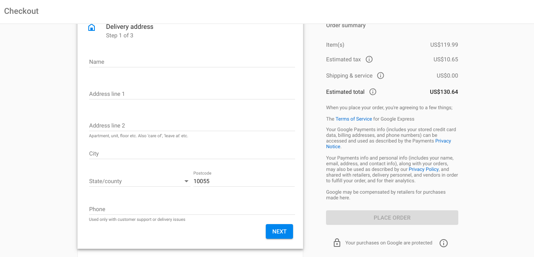Viewport: 534px width, 257px height.
Task: Open the Shipping & service info tooltip
Action: pyautogui.click(x=381, y=76)
